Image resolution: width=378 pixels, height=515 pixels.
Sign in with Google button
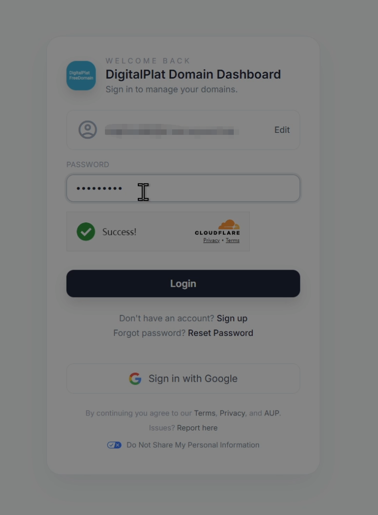(183, 378)
